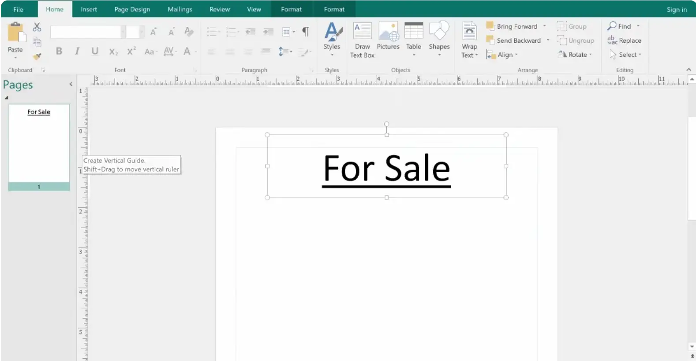Open the Shapes dropdown gallery
Screen dimensions: 696x361
439,40
